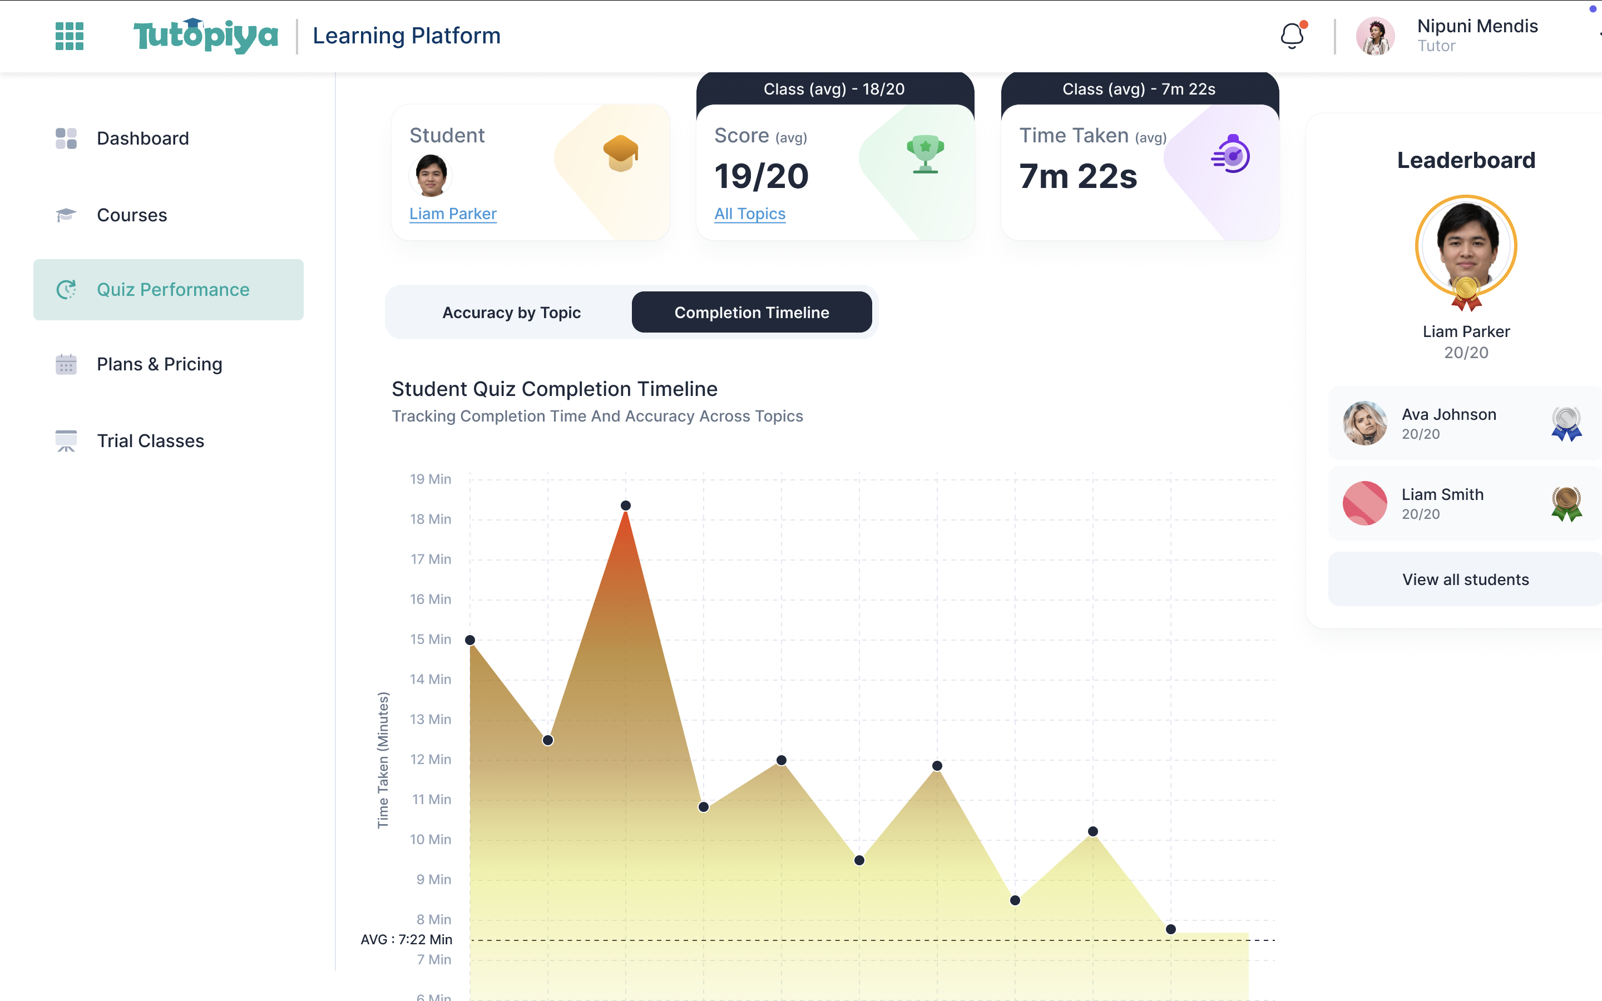Click the Class (avg) - 18/20 banner
The height and width of the screenshot is (1001, 1602).
835,89
